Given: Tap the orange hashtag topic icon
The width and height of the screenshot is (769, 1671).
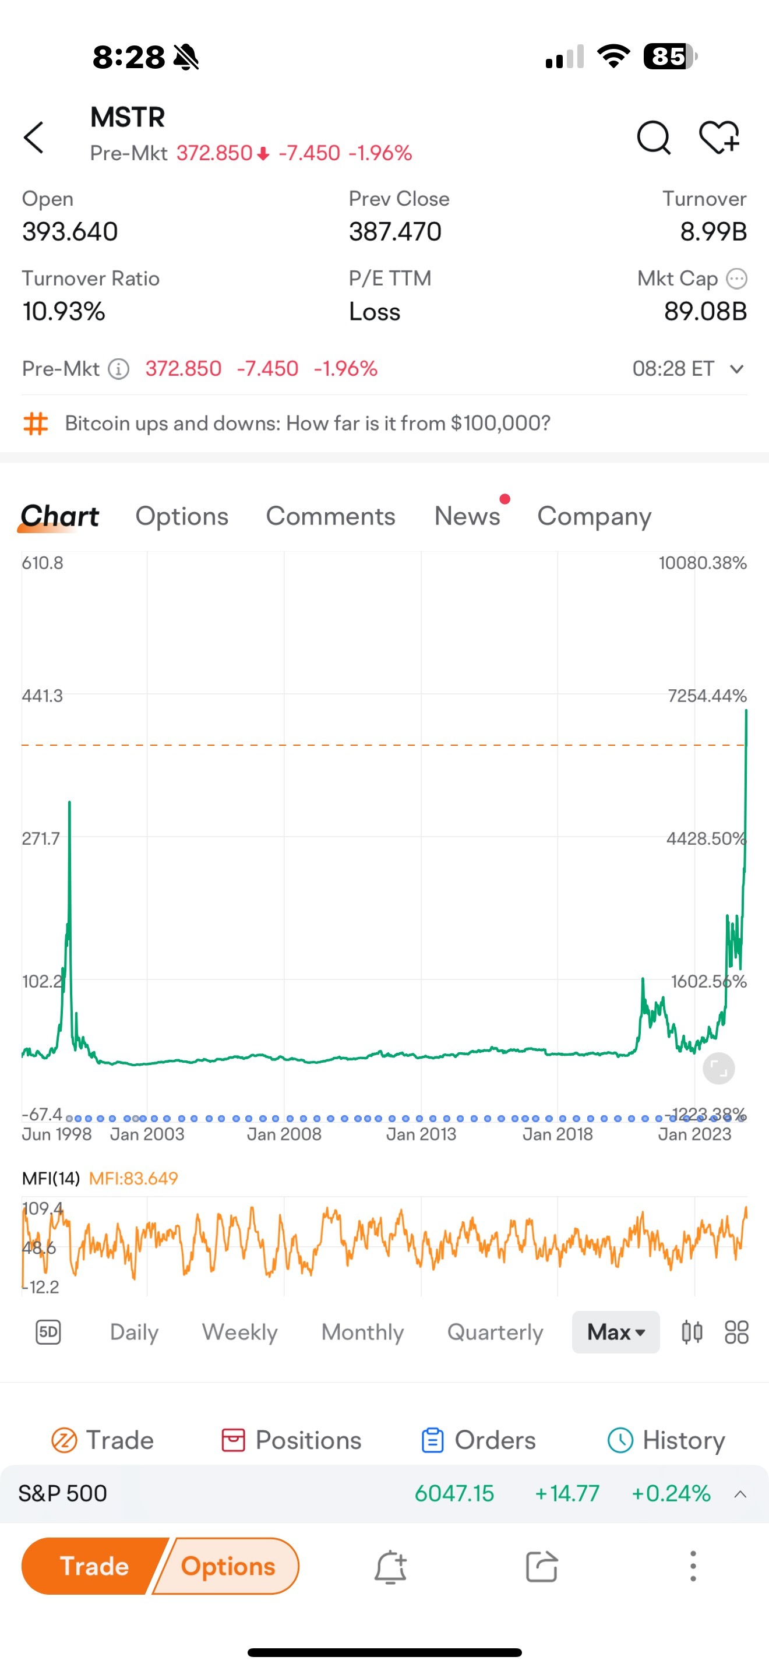Looking at the screenshot, I should 36,424.
